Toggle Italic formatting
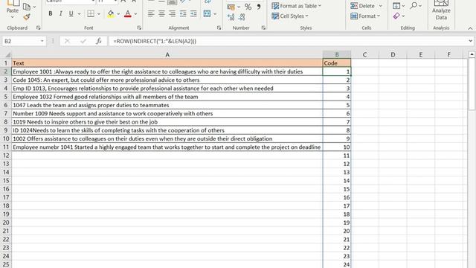The image size is (476, 268). pyautogui.click(x=61, y=13)
